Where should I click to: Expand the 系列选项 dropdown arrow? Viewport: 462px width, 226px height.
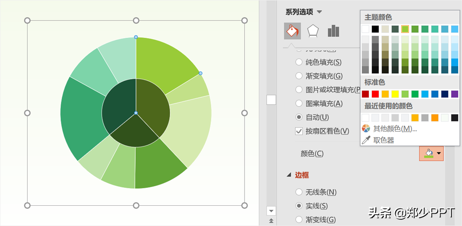pos(319,12)
